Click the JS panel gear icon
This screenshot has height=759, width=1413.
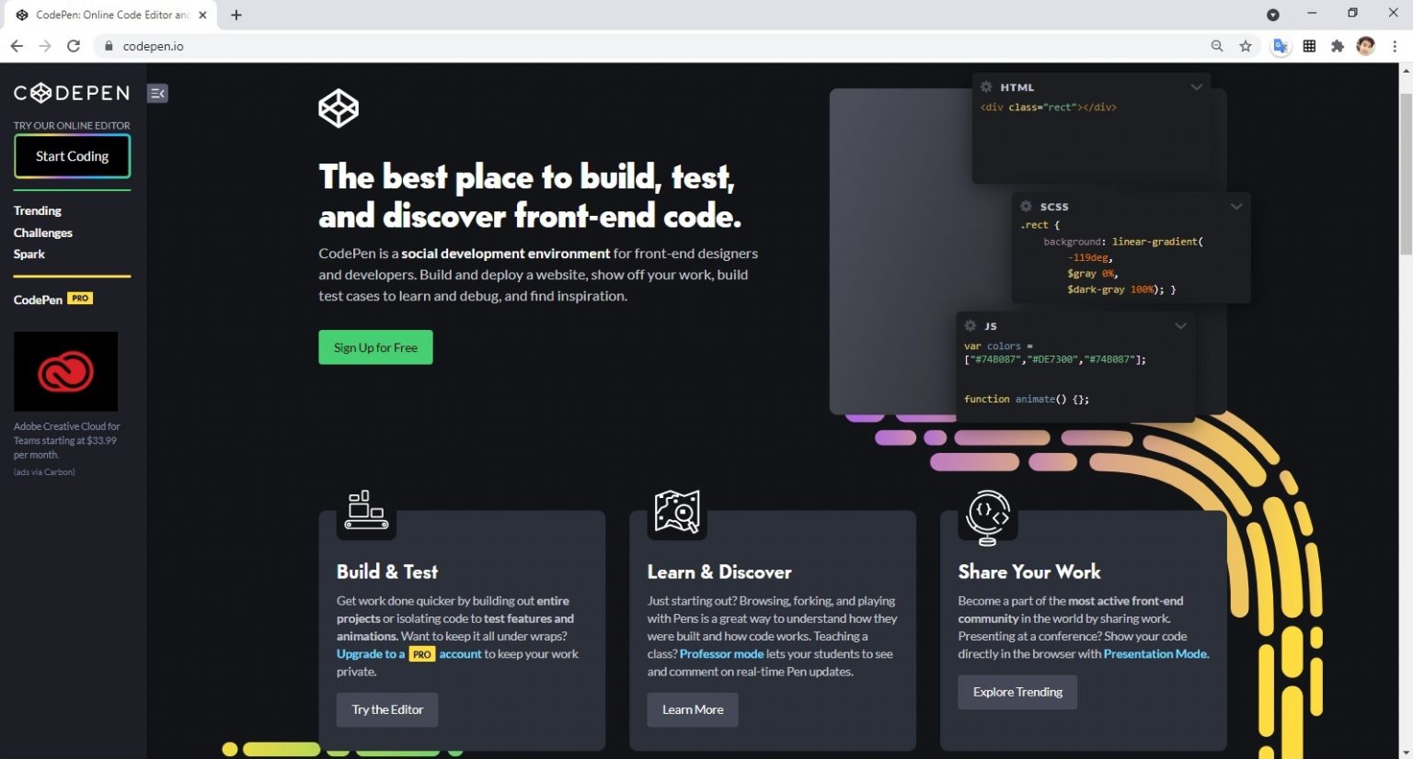click(970, 326)
